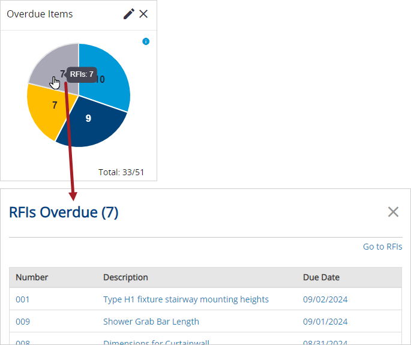
Task: Open RFI number 001 link
Action: click(x=23, y=299)
